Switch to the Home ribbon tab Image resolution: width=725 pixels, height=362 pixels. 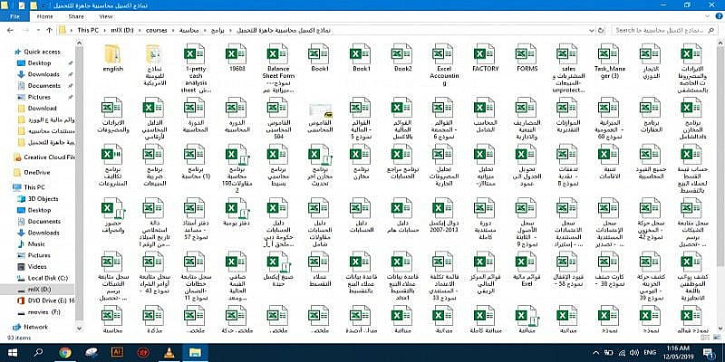pyautogui.click(x=44, y=16)
